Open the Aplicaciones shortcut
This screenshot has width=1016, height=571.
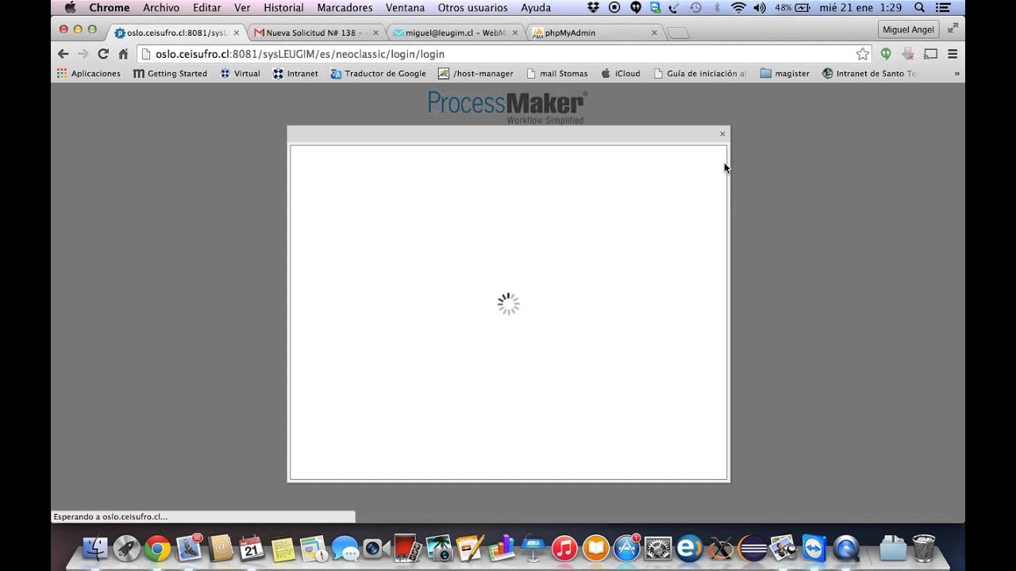tap(89, 73)
